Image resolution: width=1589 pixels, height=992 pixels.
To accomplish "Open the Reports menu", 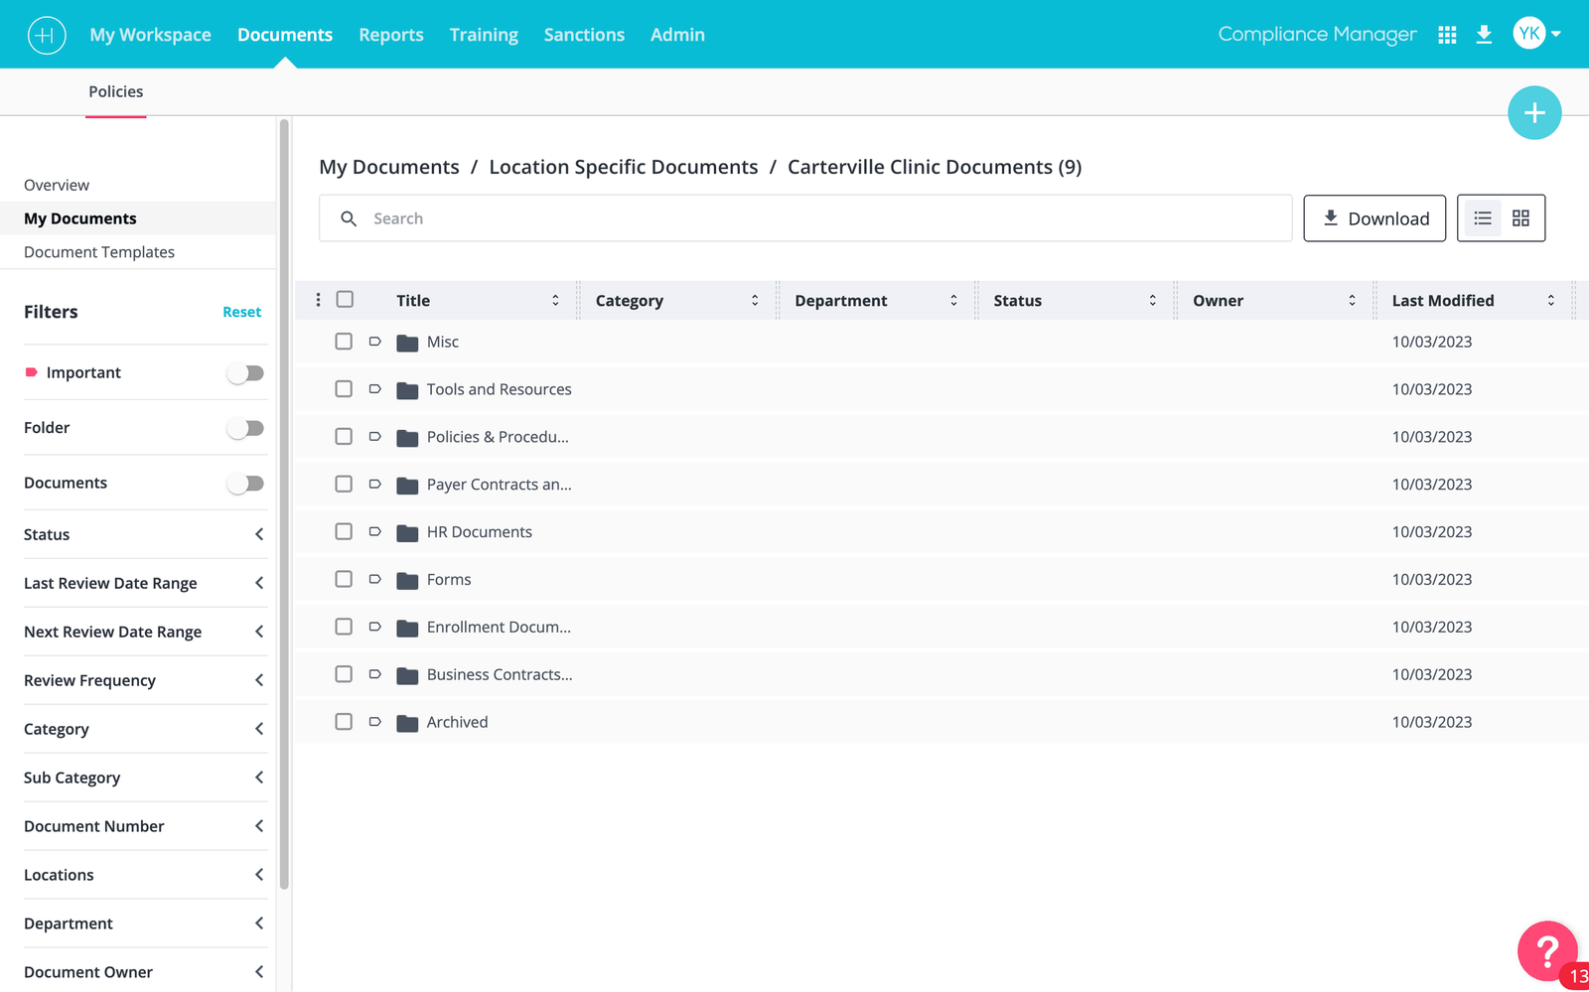I will pos(391,35).
